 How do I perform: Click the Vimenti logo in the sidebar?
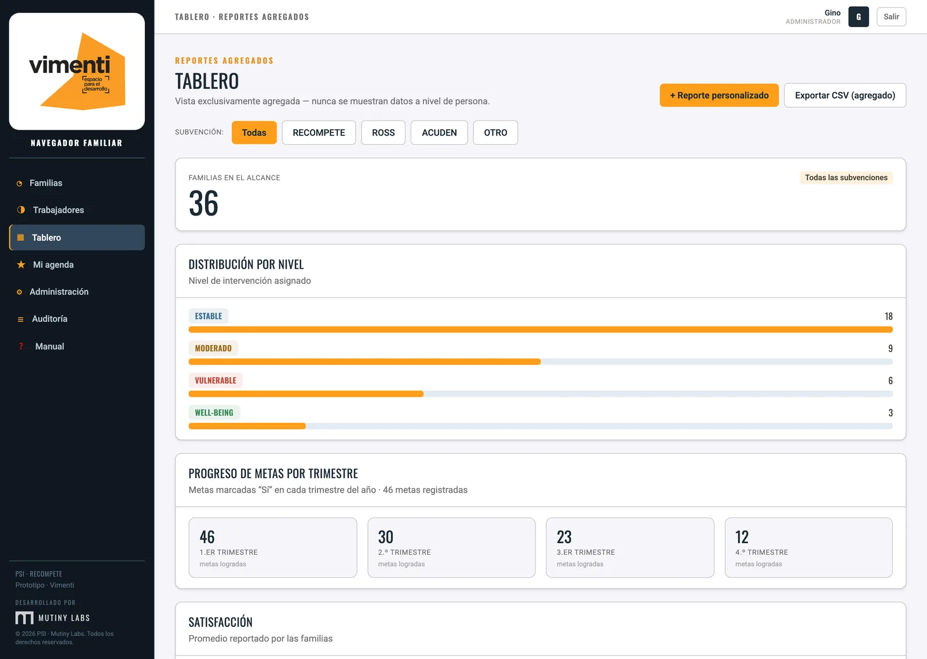click(77, 71)
